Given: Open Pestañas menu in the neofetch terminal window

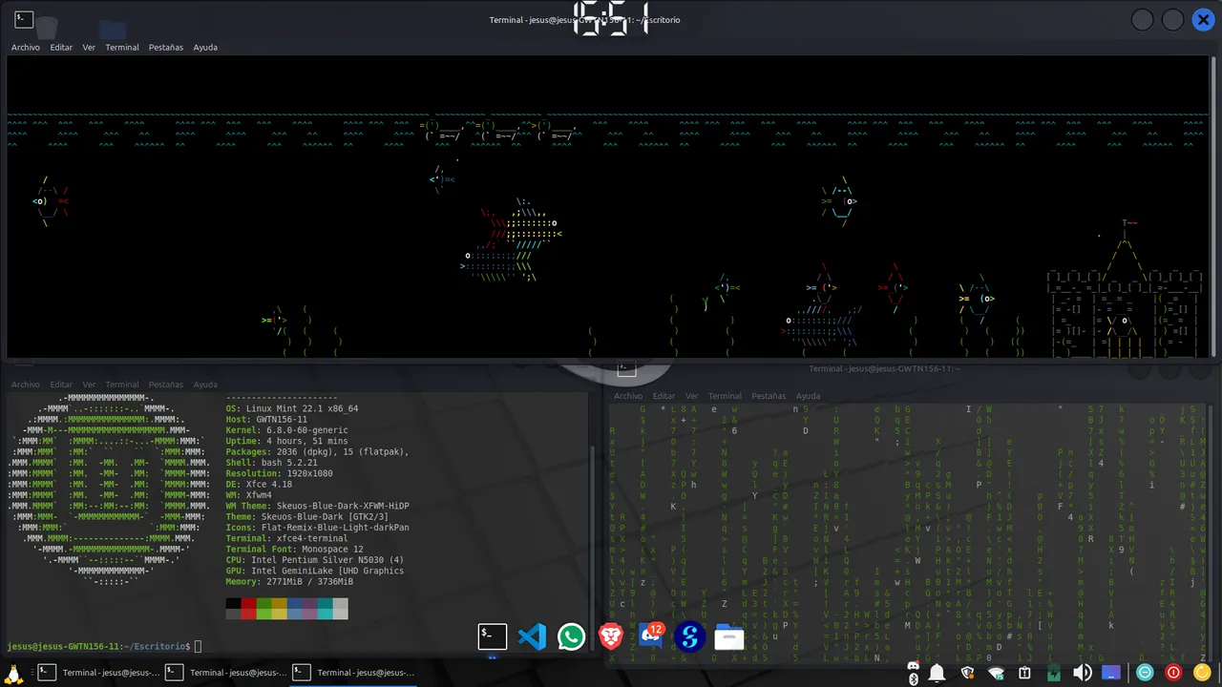Looking at the screenshot, I should [x=166, y=385].
